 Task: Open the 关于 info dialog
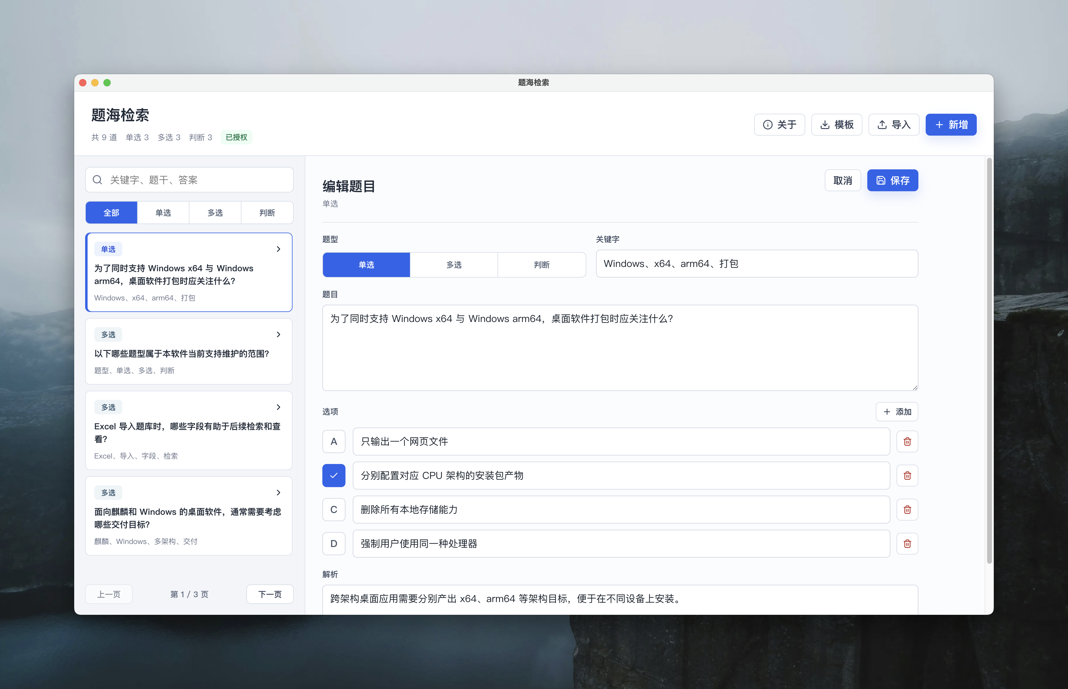(x=779, y=124)
